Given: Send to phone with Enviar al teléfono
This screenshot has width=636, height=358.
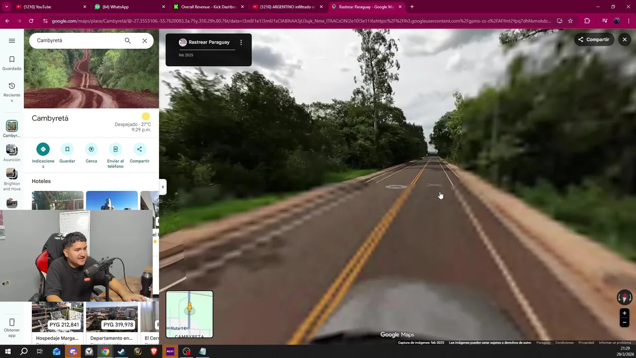Looking at the screenshot, I should pyautogui.click(x=115, y=156).
